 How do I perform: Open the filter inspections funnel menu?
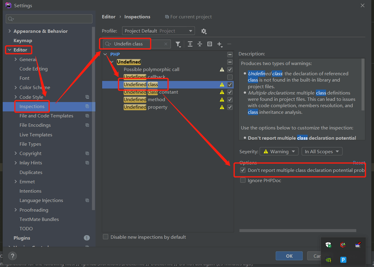coord(178,44)
